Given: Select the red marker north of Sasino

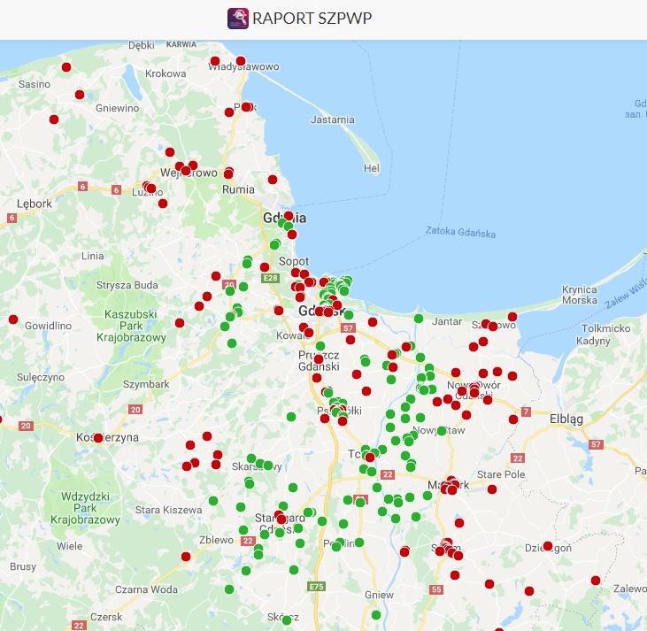Looking at the screenshot, I should (66, 67).
